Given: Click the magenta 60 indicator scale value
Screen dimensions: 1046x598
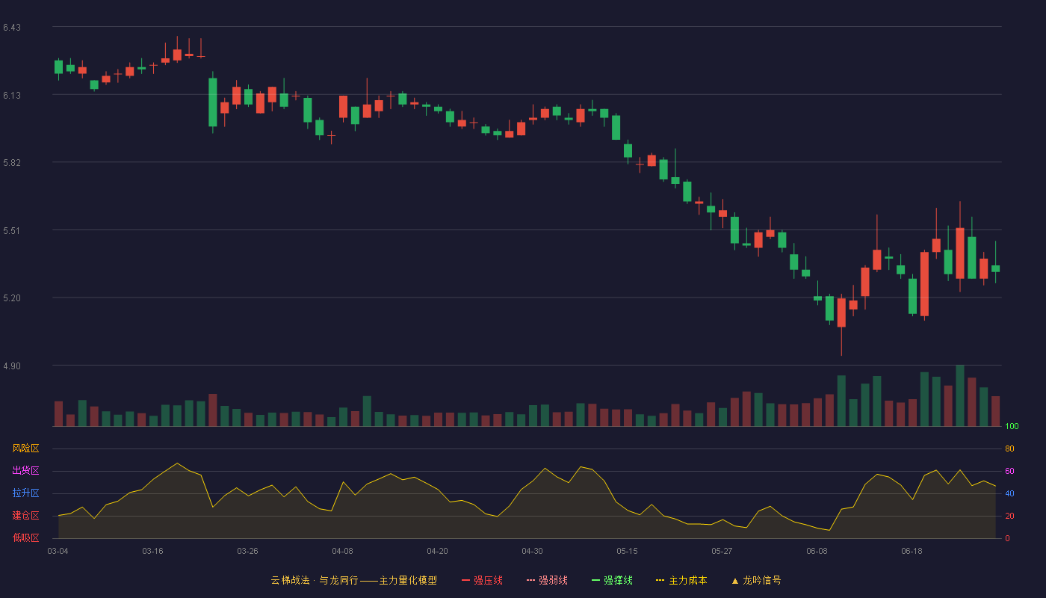Looking at the screenshot, I should [x=1009, y=471].
